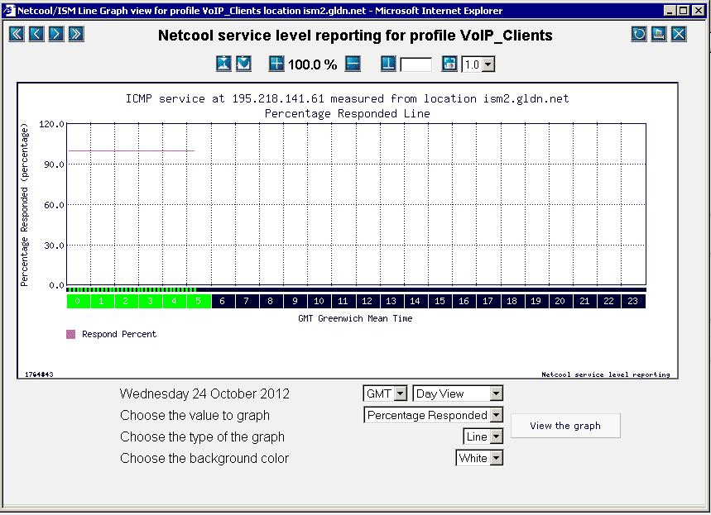Go to next period with single-right arrow
The height and width of the screenshot is (515, 711).
click(x=56, y=34)
